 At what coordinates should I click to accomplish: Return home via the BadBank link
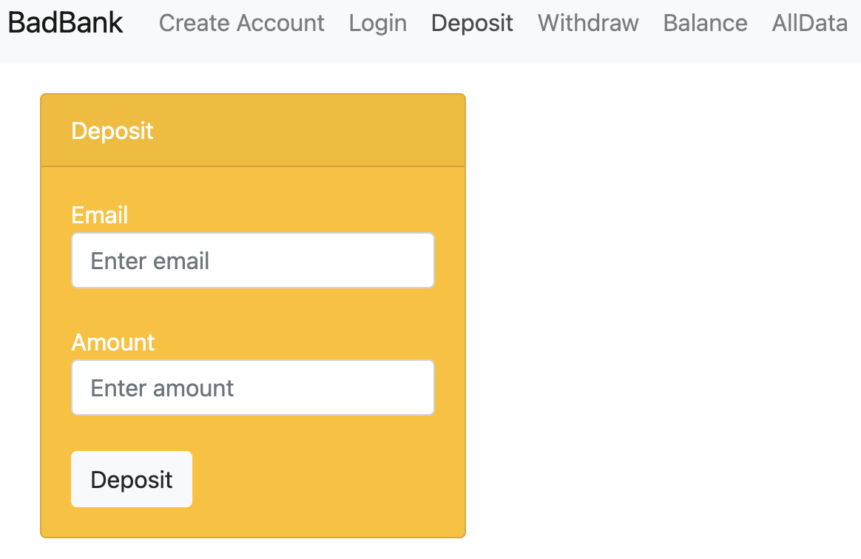[64, 22]
